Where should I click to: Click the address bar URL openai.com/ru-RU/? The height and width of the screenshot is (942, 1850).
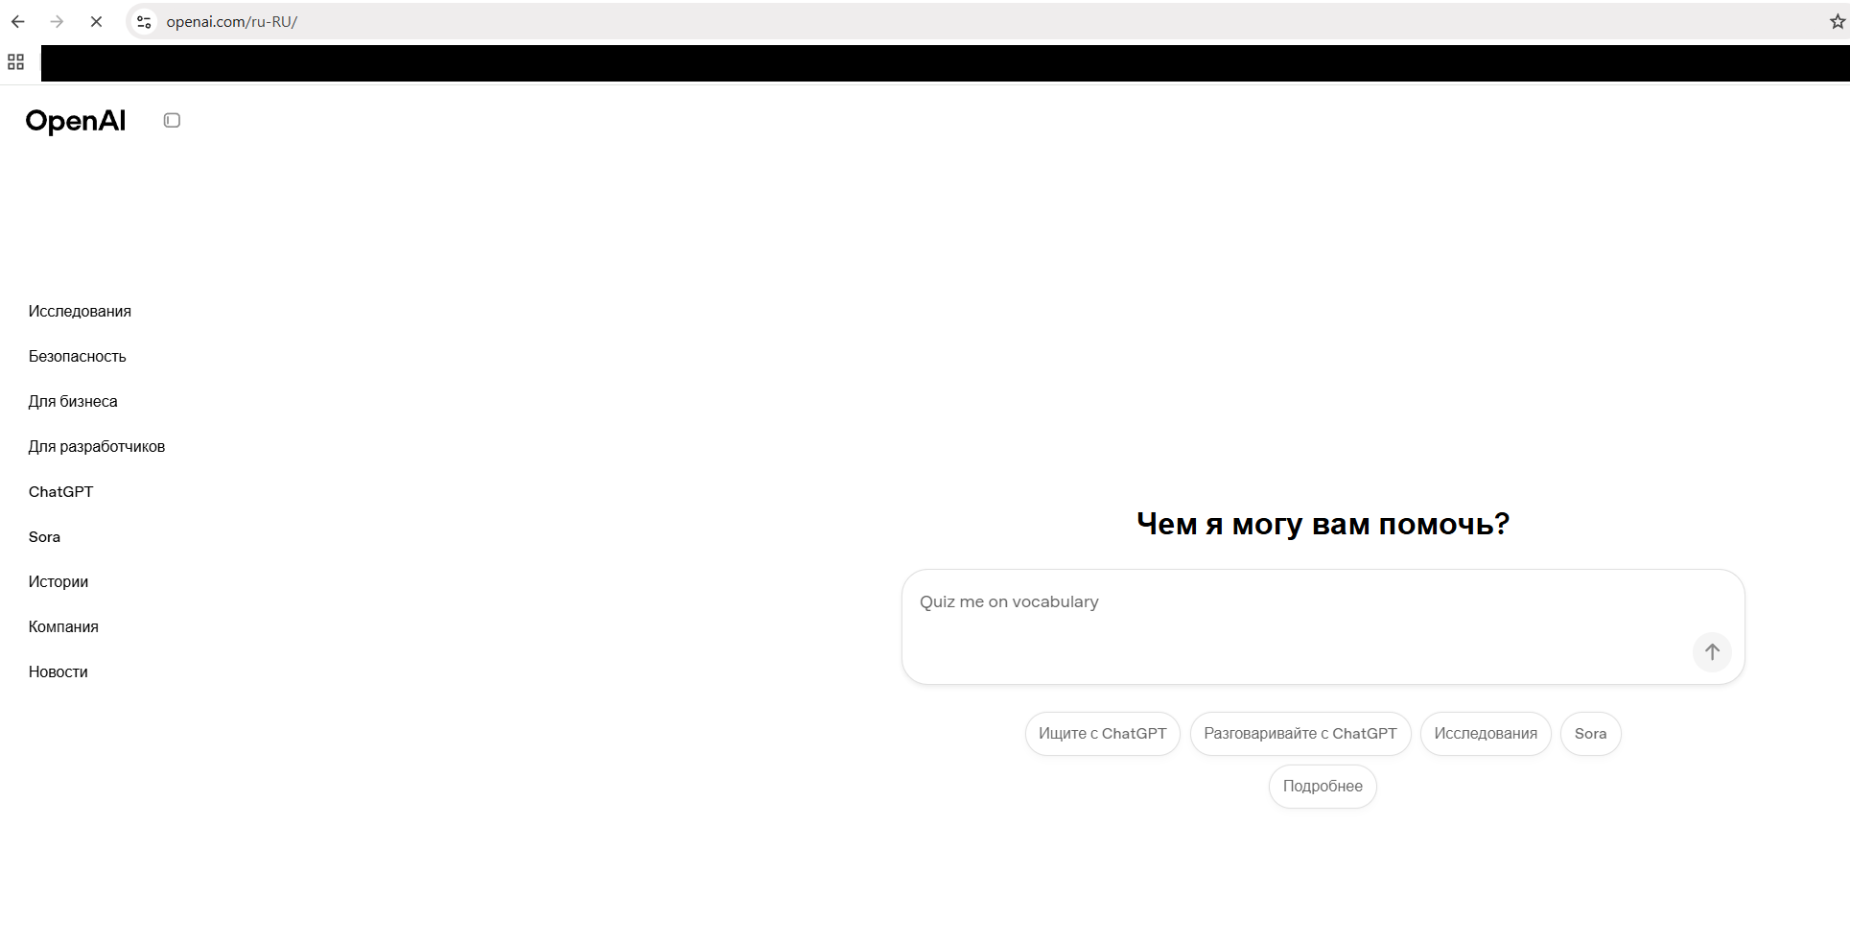tap(232, 21)
